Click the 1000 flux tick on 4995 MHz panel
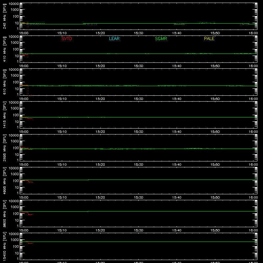This screenshot has width=263, height=263. click(x=15, y=174)
